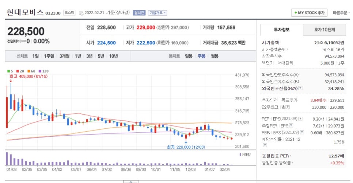The width and height of the screenshot is (353, 183).
Task: Select the 1년 line chart period
Action: pos(78,56)
